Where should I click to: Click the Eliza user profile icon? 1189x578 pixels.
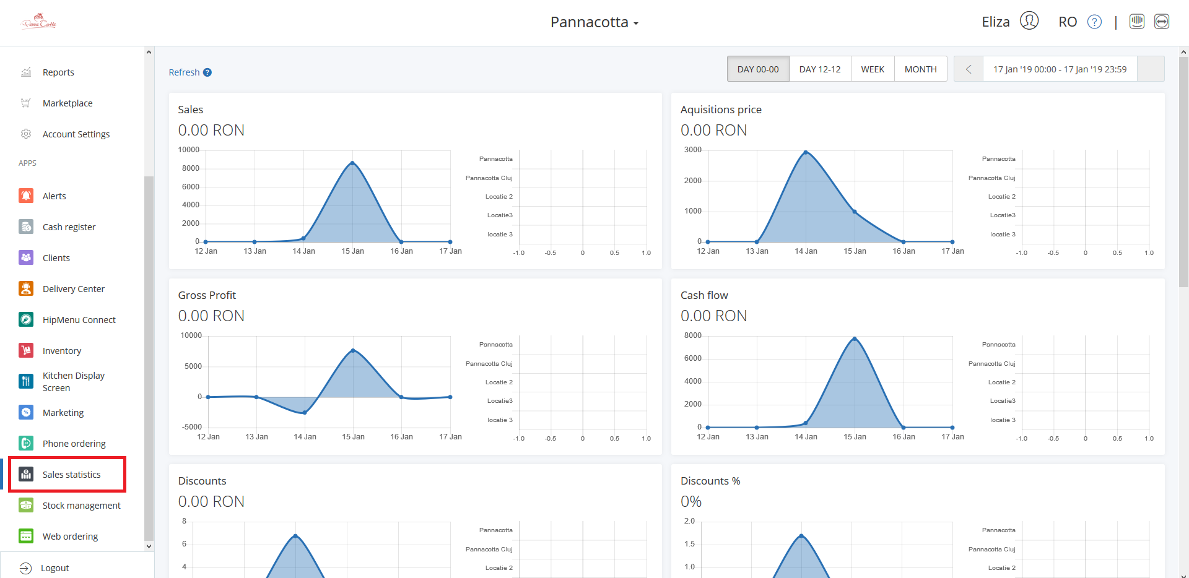point(1029,21)
